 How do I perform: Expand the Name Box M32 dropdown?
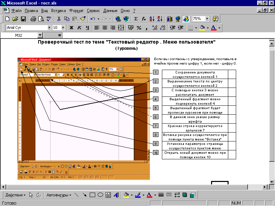(x=40, y=35)
